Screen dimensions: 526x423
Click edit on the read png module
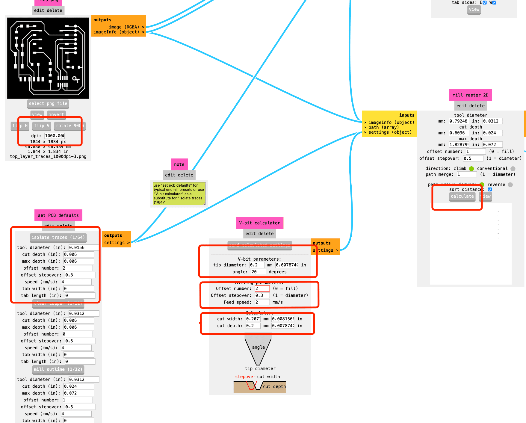(x=39, y=10)
